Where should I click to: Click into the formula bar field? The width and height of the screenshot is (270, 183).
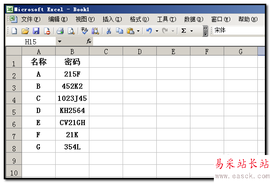pyautogui.click(x=179, y=42)
